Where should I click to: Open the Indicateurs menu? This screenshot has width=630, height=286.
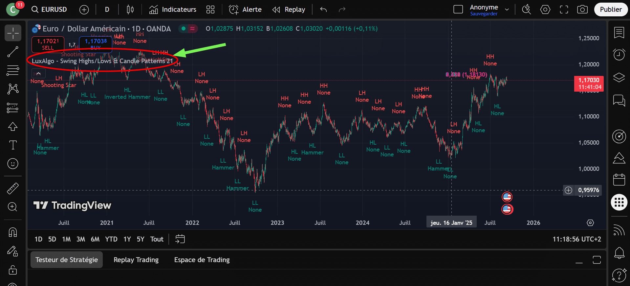coord(173,9)
